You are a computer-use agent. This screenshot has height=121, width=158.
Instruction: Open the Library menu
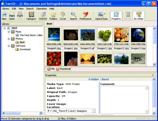click(x=6, y=9)
